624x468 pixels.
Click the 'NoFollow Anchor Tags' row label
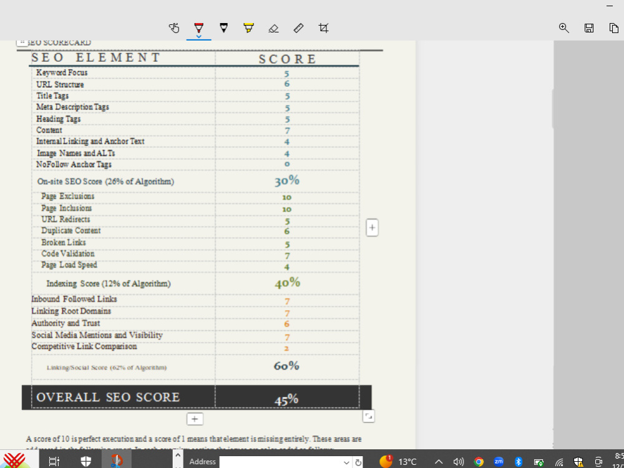tap(74, 164)
